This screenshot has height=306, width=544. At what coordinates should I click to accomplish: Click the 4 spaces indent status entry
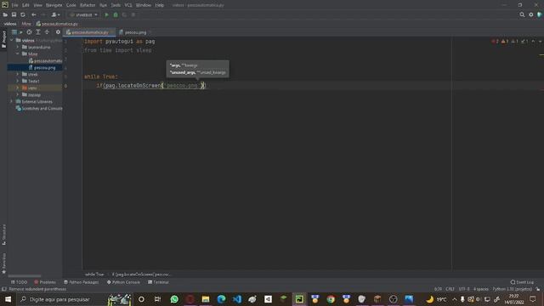click(481, 289)
